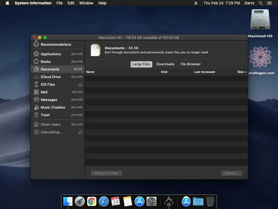
Task: Click the Delete… button
Action: click(x=231, y=173)
